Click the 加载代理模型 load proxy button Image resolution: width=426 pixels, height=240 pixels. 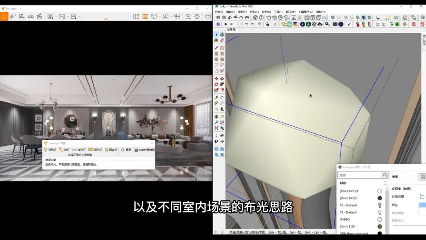144,150
